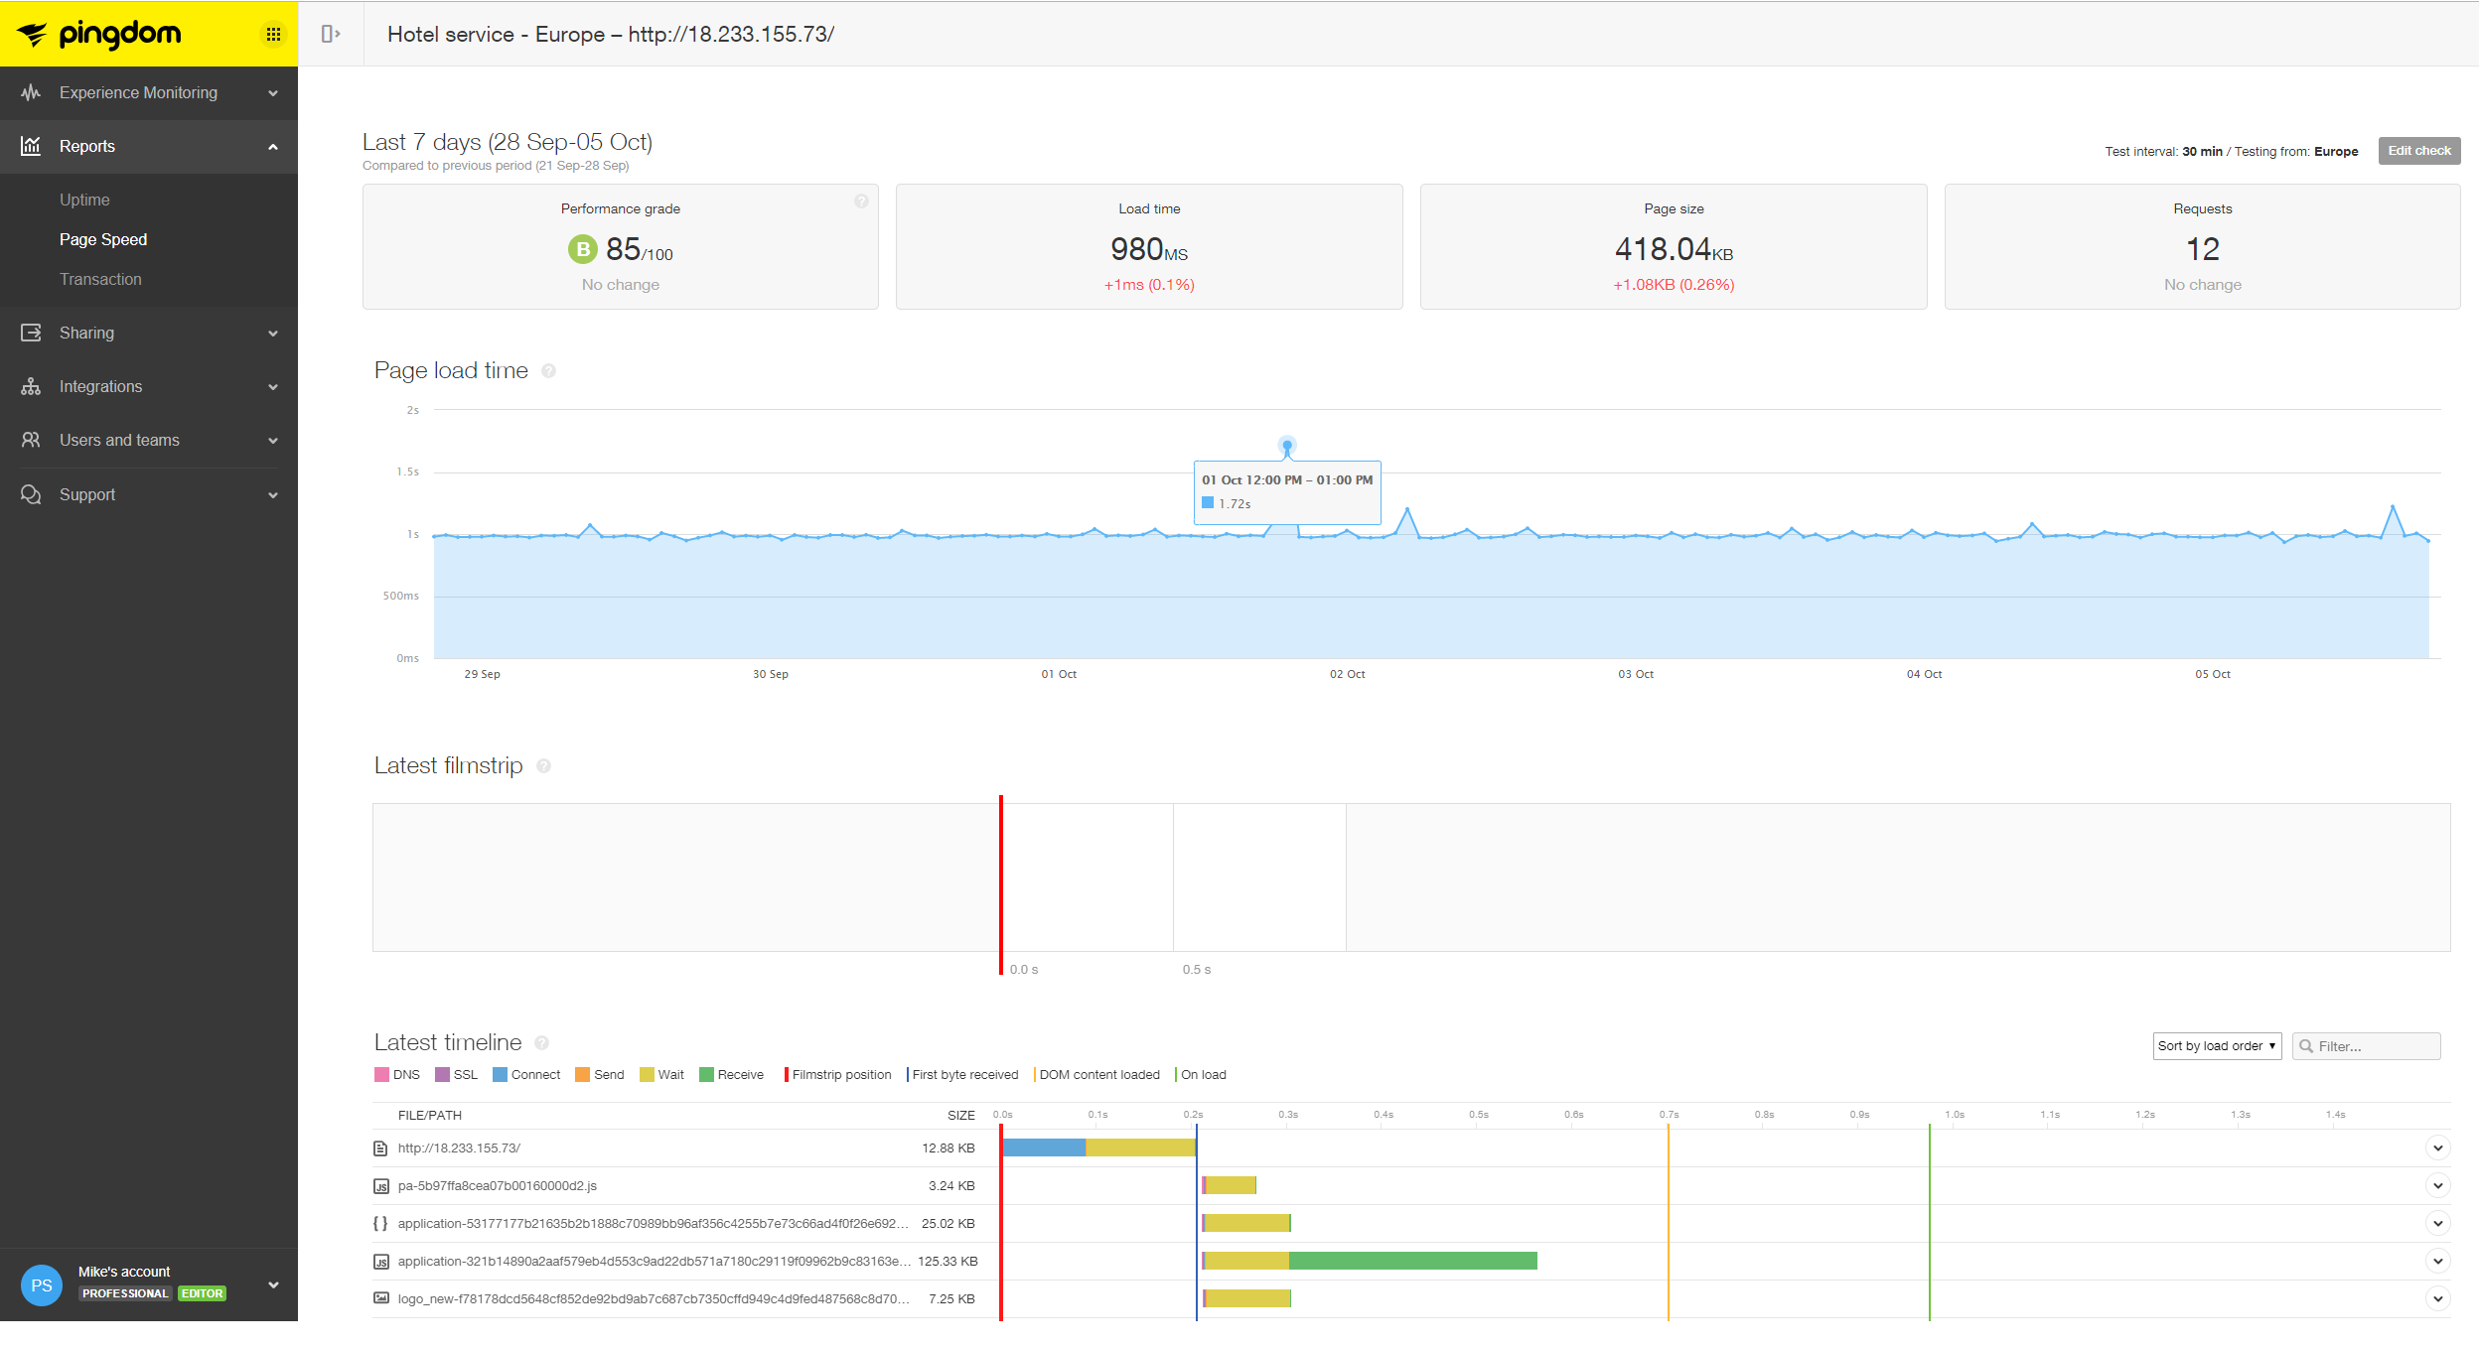Viewport: 2479px width, 1350px height.
Task: Click the Support sidebar icon
Action: (x=31, y=493)
